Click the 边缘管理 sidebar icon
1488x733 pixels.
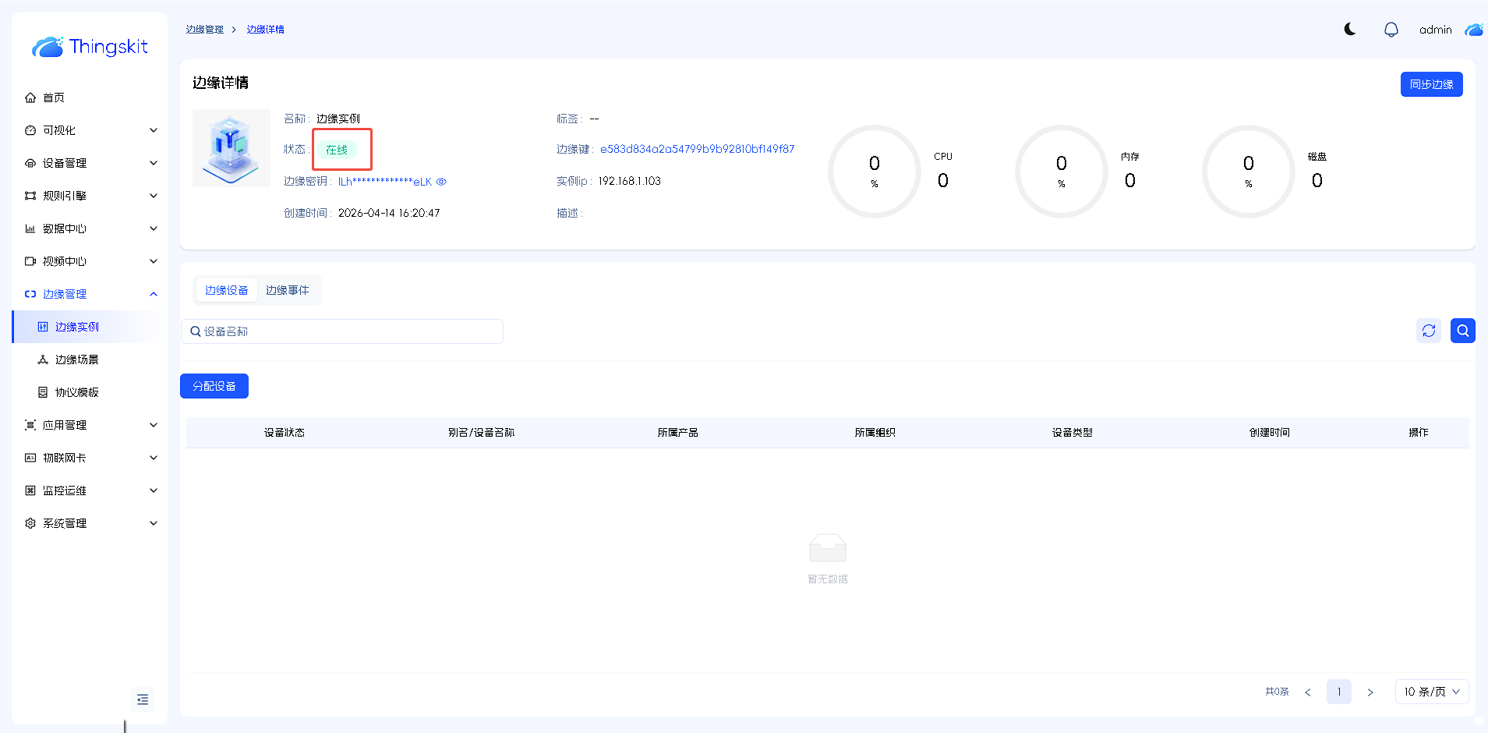click(30, 294)
